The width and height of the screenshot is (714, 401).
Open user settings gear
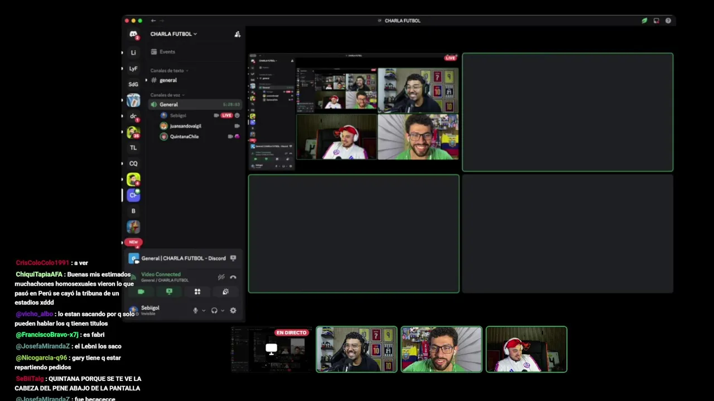pyautogui.click(x=233, y=310)
